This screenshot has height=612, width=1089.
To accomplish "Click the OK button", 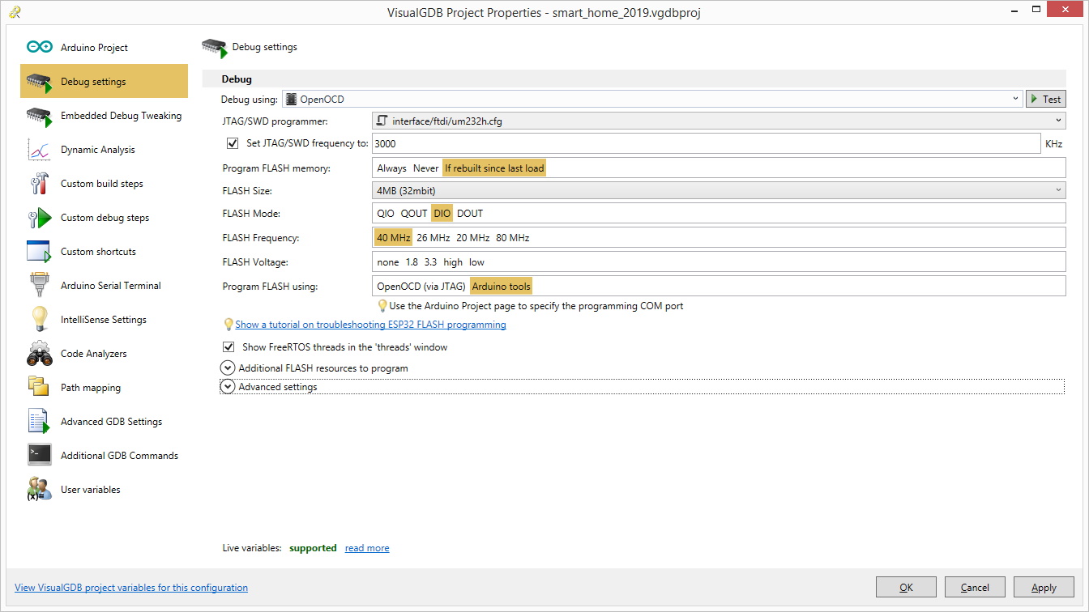I will pyautogui.click(x=906, y=588).
